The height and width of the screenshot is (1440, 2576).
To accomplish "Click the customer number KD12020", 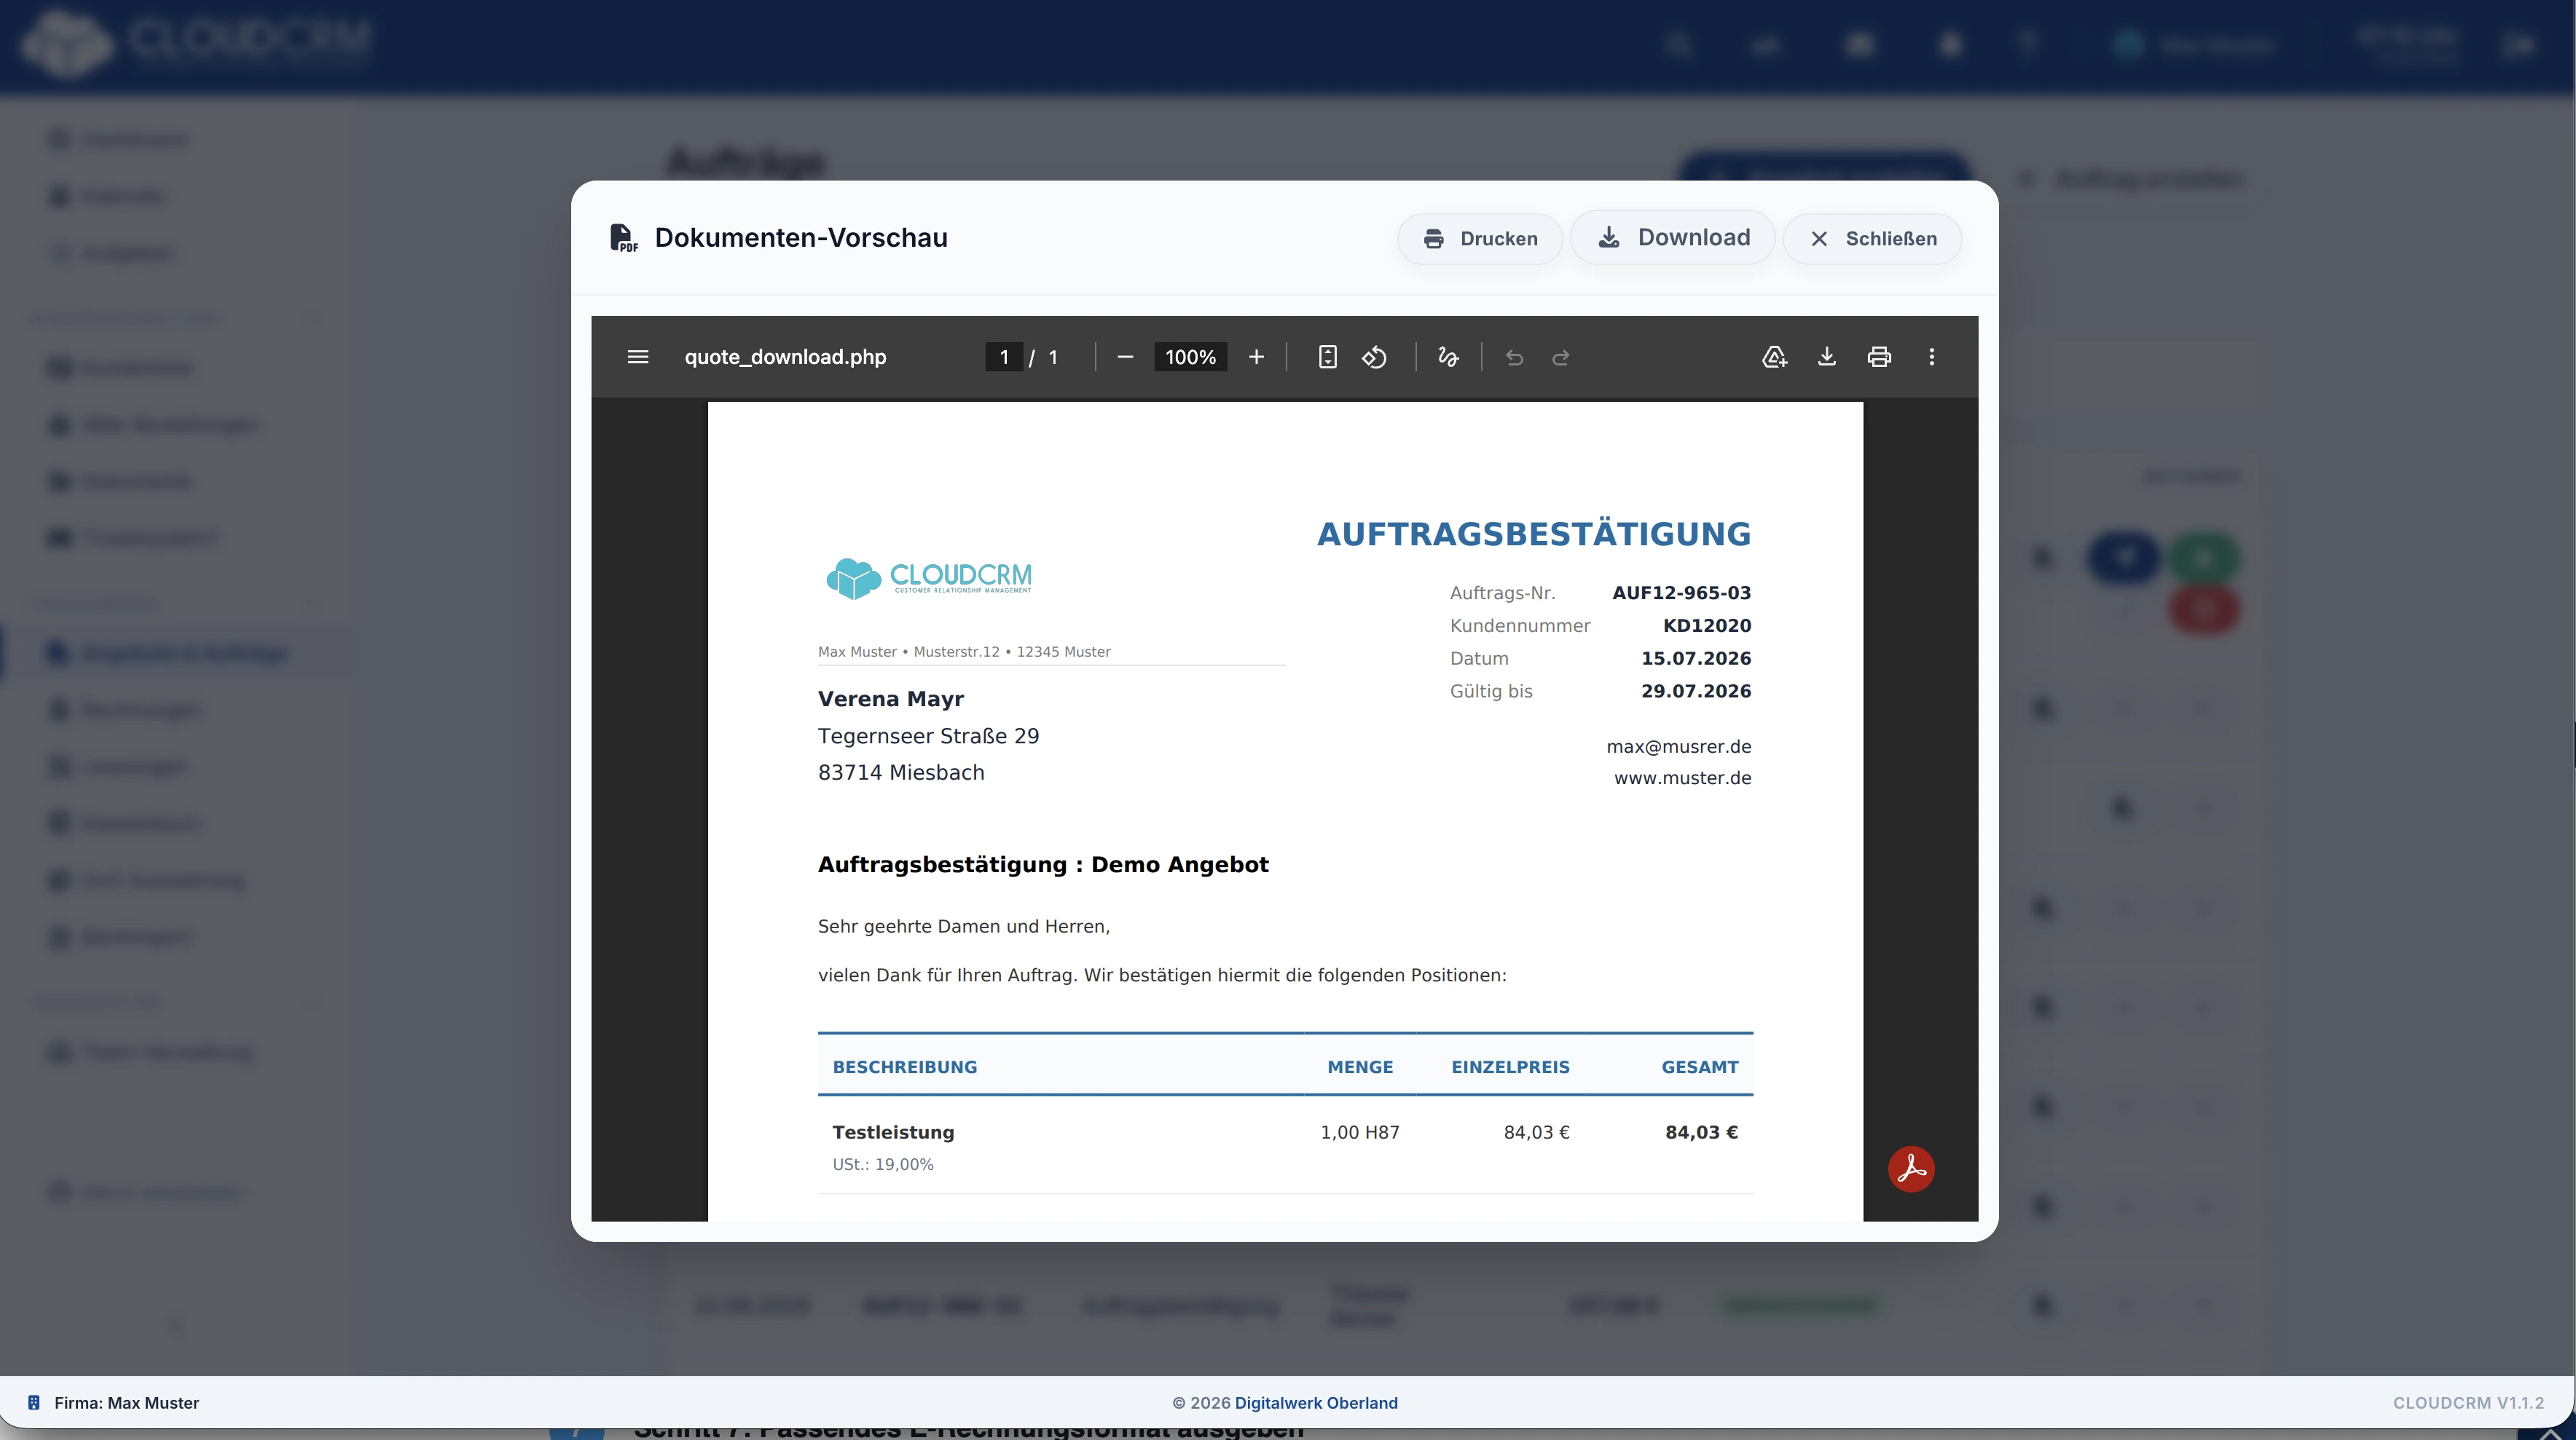I will point(1707,625).
